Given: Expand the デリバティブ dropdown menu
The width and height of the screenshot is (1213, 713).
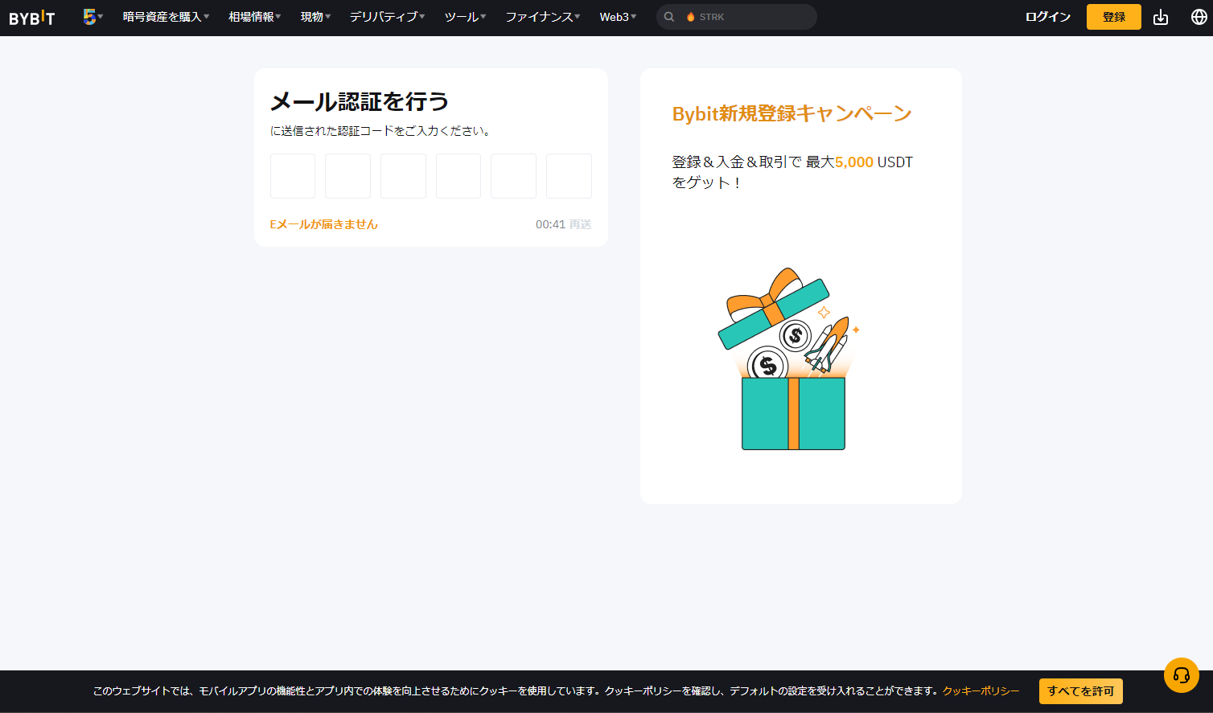Looking at the screenshot, I should (x=387, y=17).
